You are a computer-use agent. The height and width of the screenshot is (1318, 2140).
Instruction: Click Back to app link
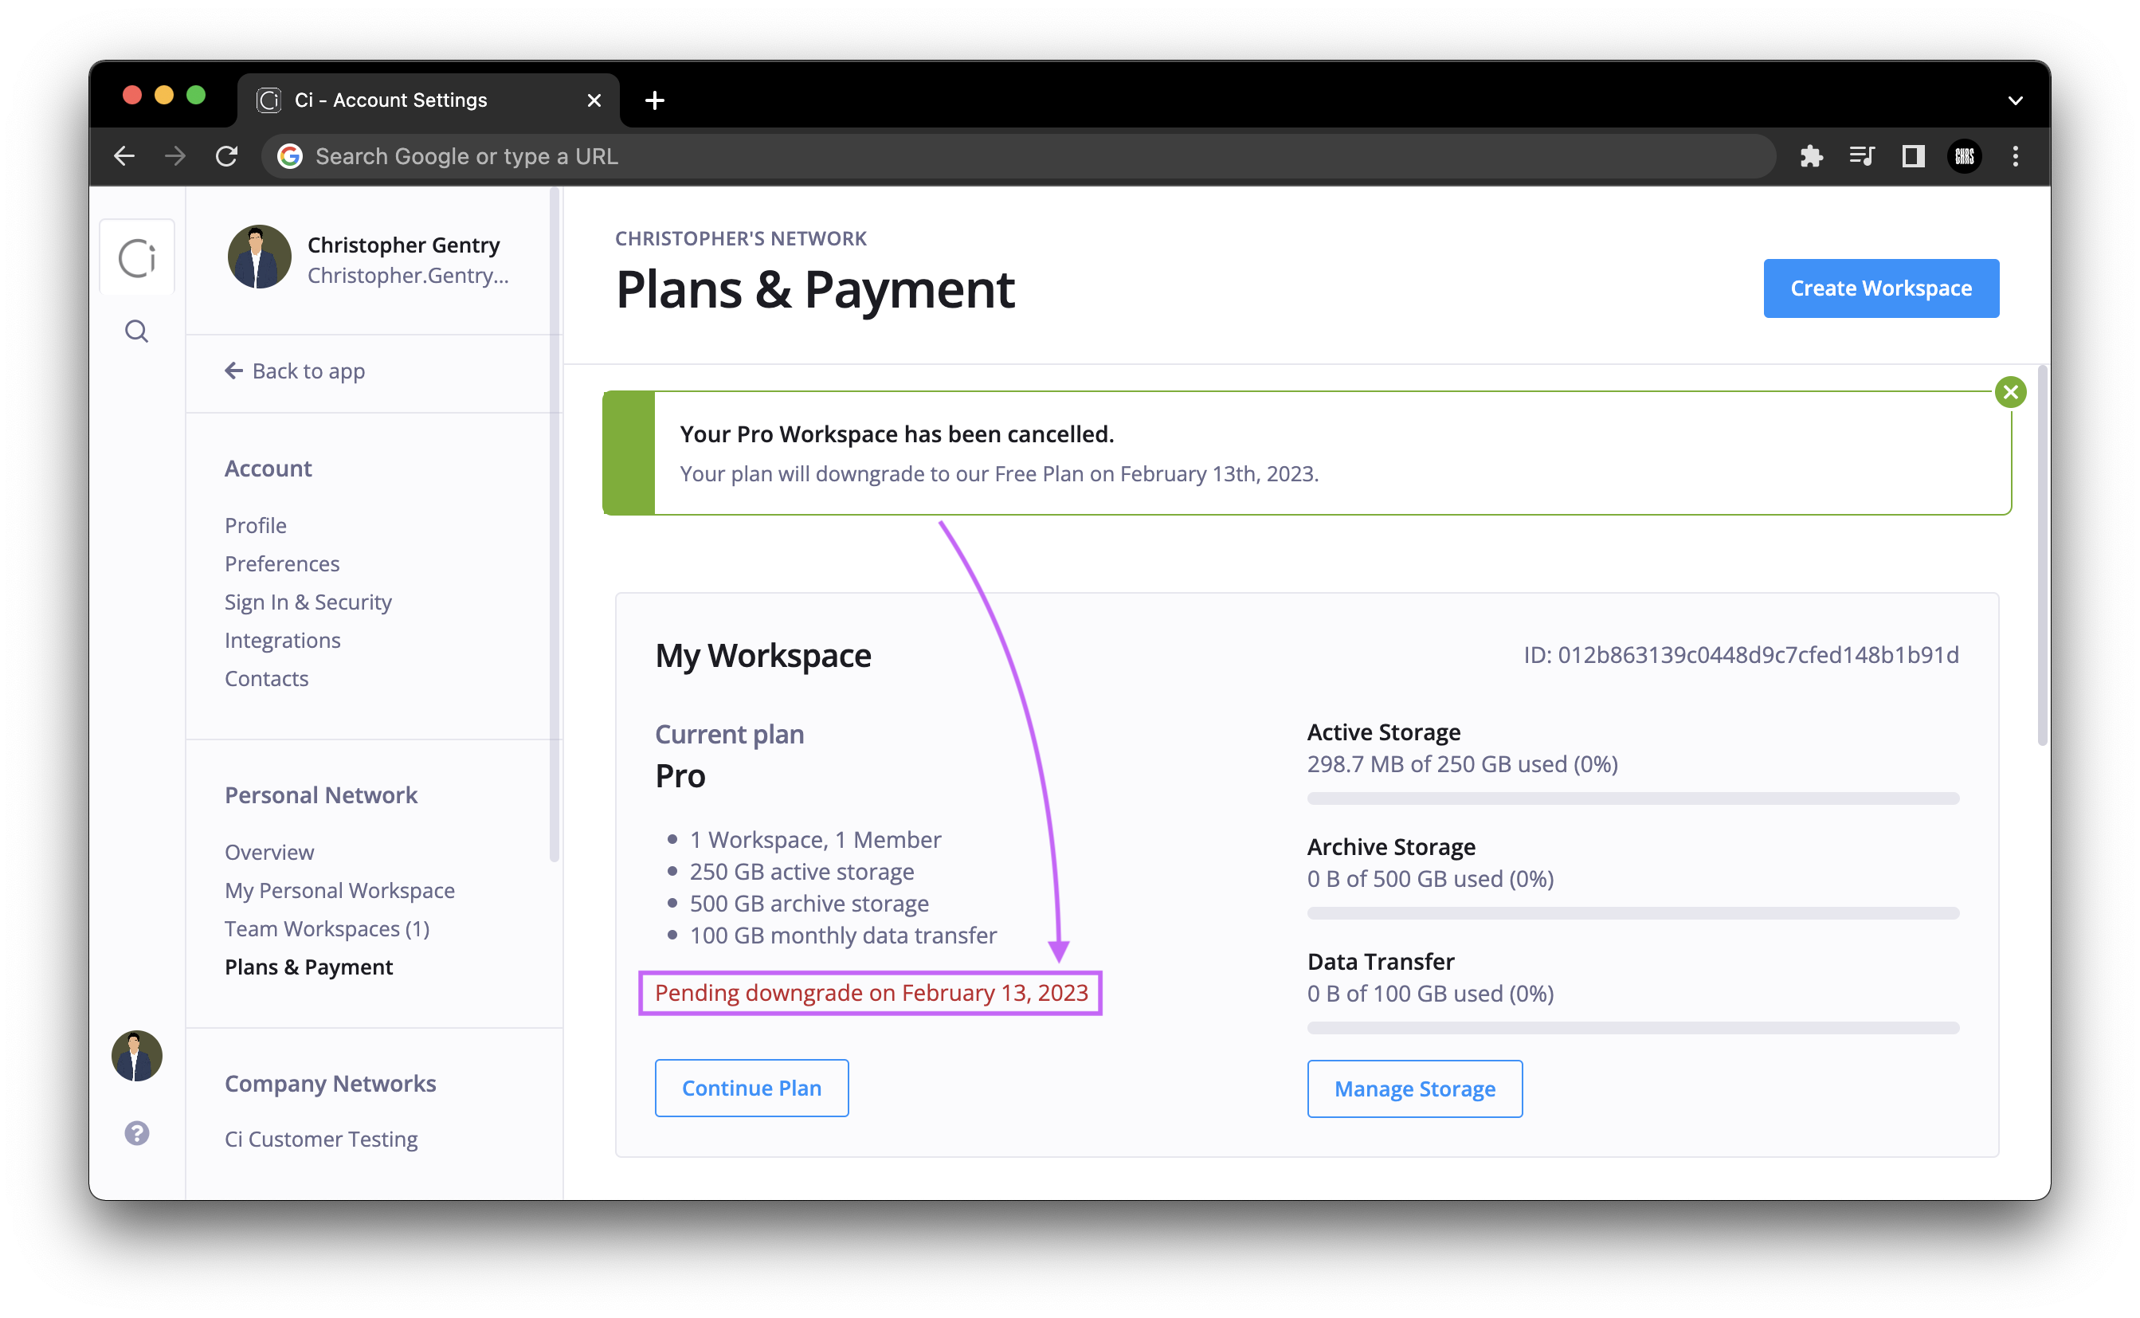tap(295, 371)
